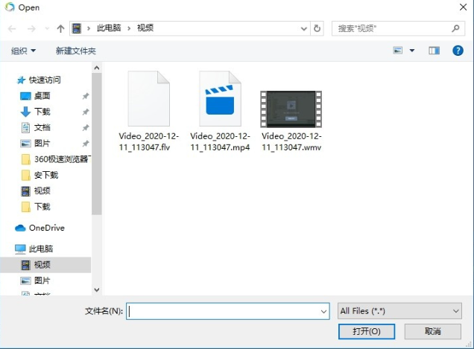The width and height of the screenshot is (474, 349).
Task: Refresh the current folder view
Action: coord(317,29)
